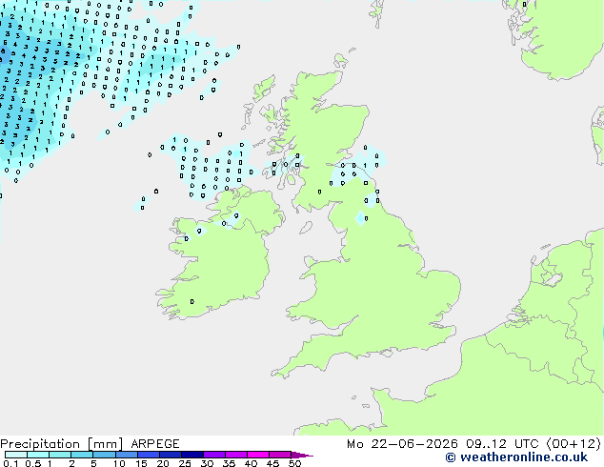Screen dimensions: 604x467
Task: Click the '50' legend scale value
Action: (x=294, y=463)
